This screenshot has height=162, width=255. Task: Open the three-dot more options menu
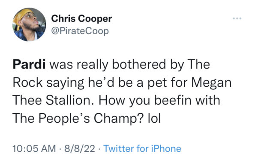[x=237, y=18]
